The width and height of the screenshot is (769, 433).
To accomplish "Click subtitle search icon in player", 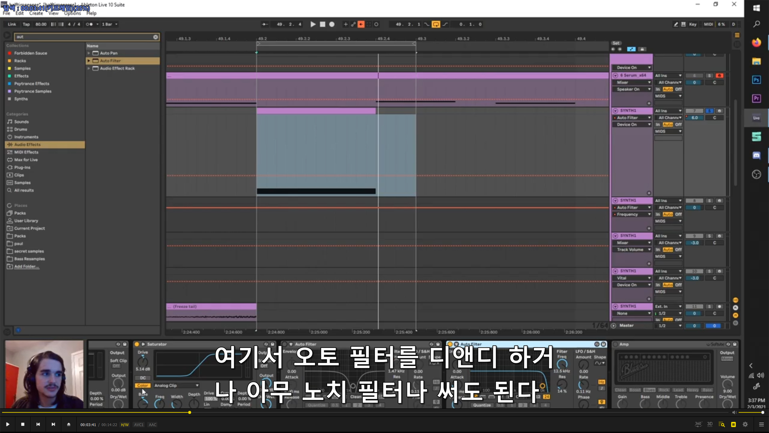I will pos(722,424).
